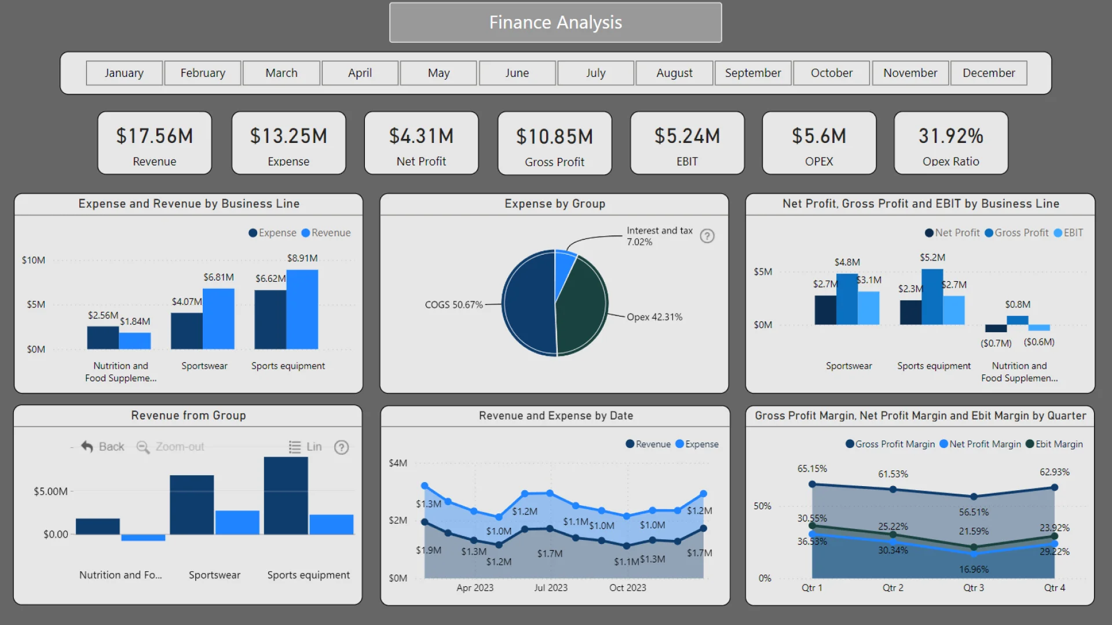Choose the October slicer button

pyautogui.click(x=832, y=73)
